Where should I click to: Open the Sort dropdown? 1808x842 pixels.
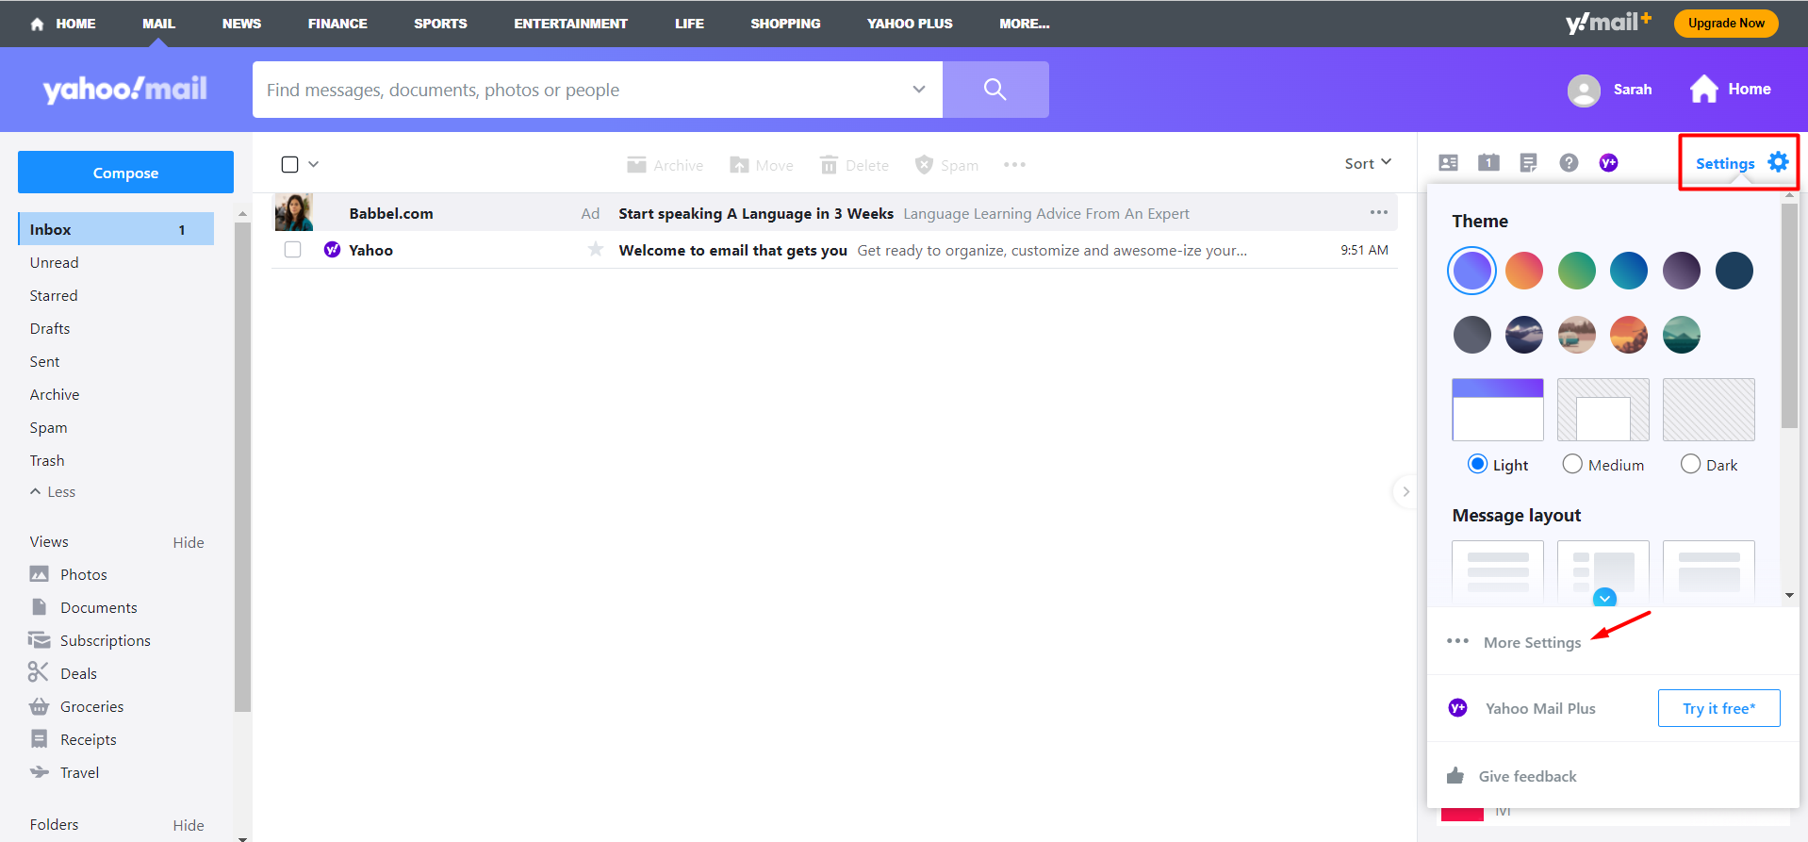(x=1368, y=163)
